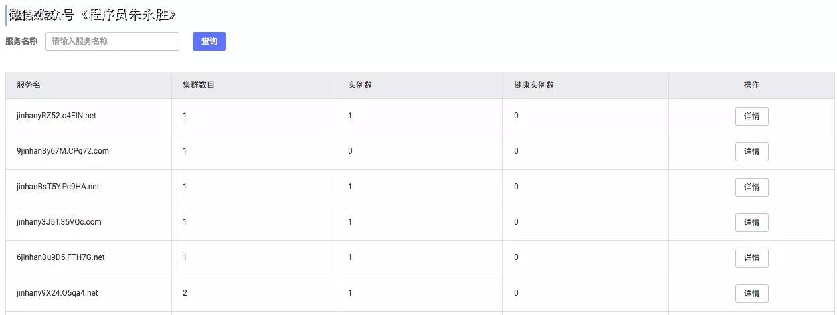Screen dimensions: 837x315
Task: Click the 操作 column header
Action: [751, 85]
